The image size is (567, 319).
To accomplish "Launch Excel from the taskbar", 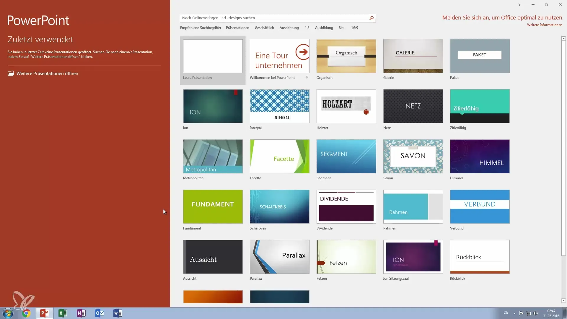I will coord(63,313).
